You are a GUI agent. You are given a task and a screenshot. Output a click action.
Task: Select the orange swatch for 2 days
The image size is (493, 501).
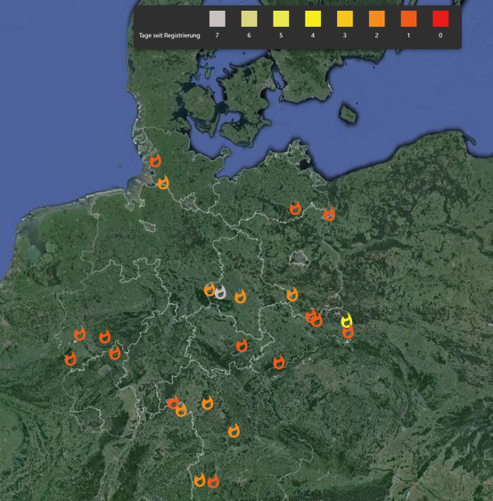tap(377, 19)
